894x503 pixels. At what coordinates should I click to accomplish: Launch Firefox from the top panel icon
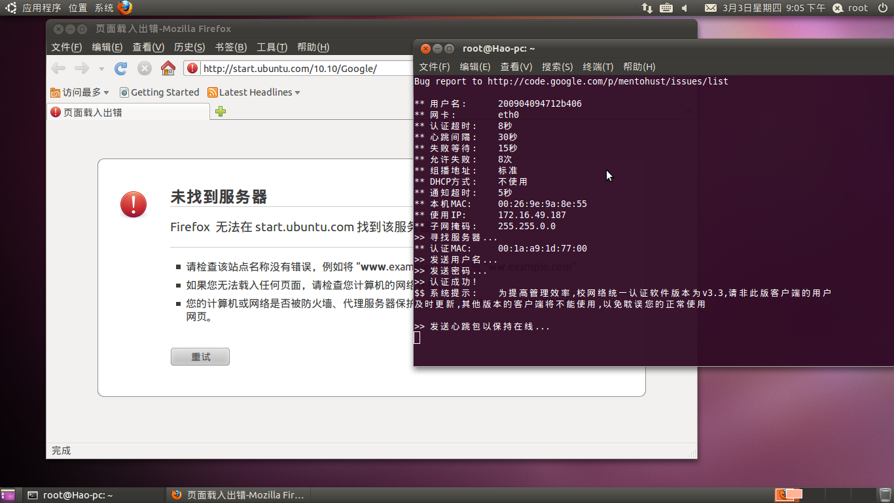point(125,8)
